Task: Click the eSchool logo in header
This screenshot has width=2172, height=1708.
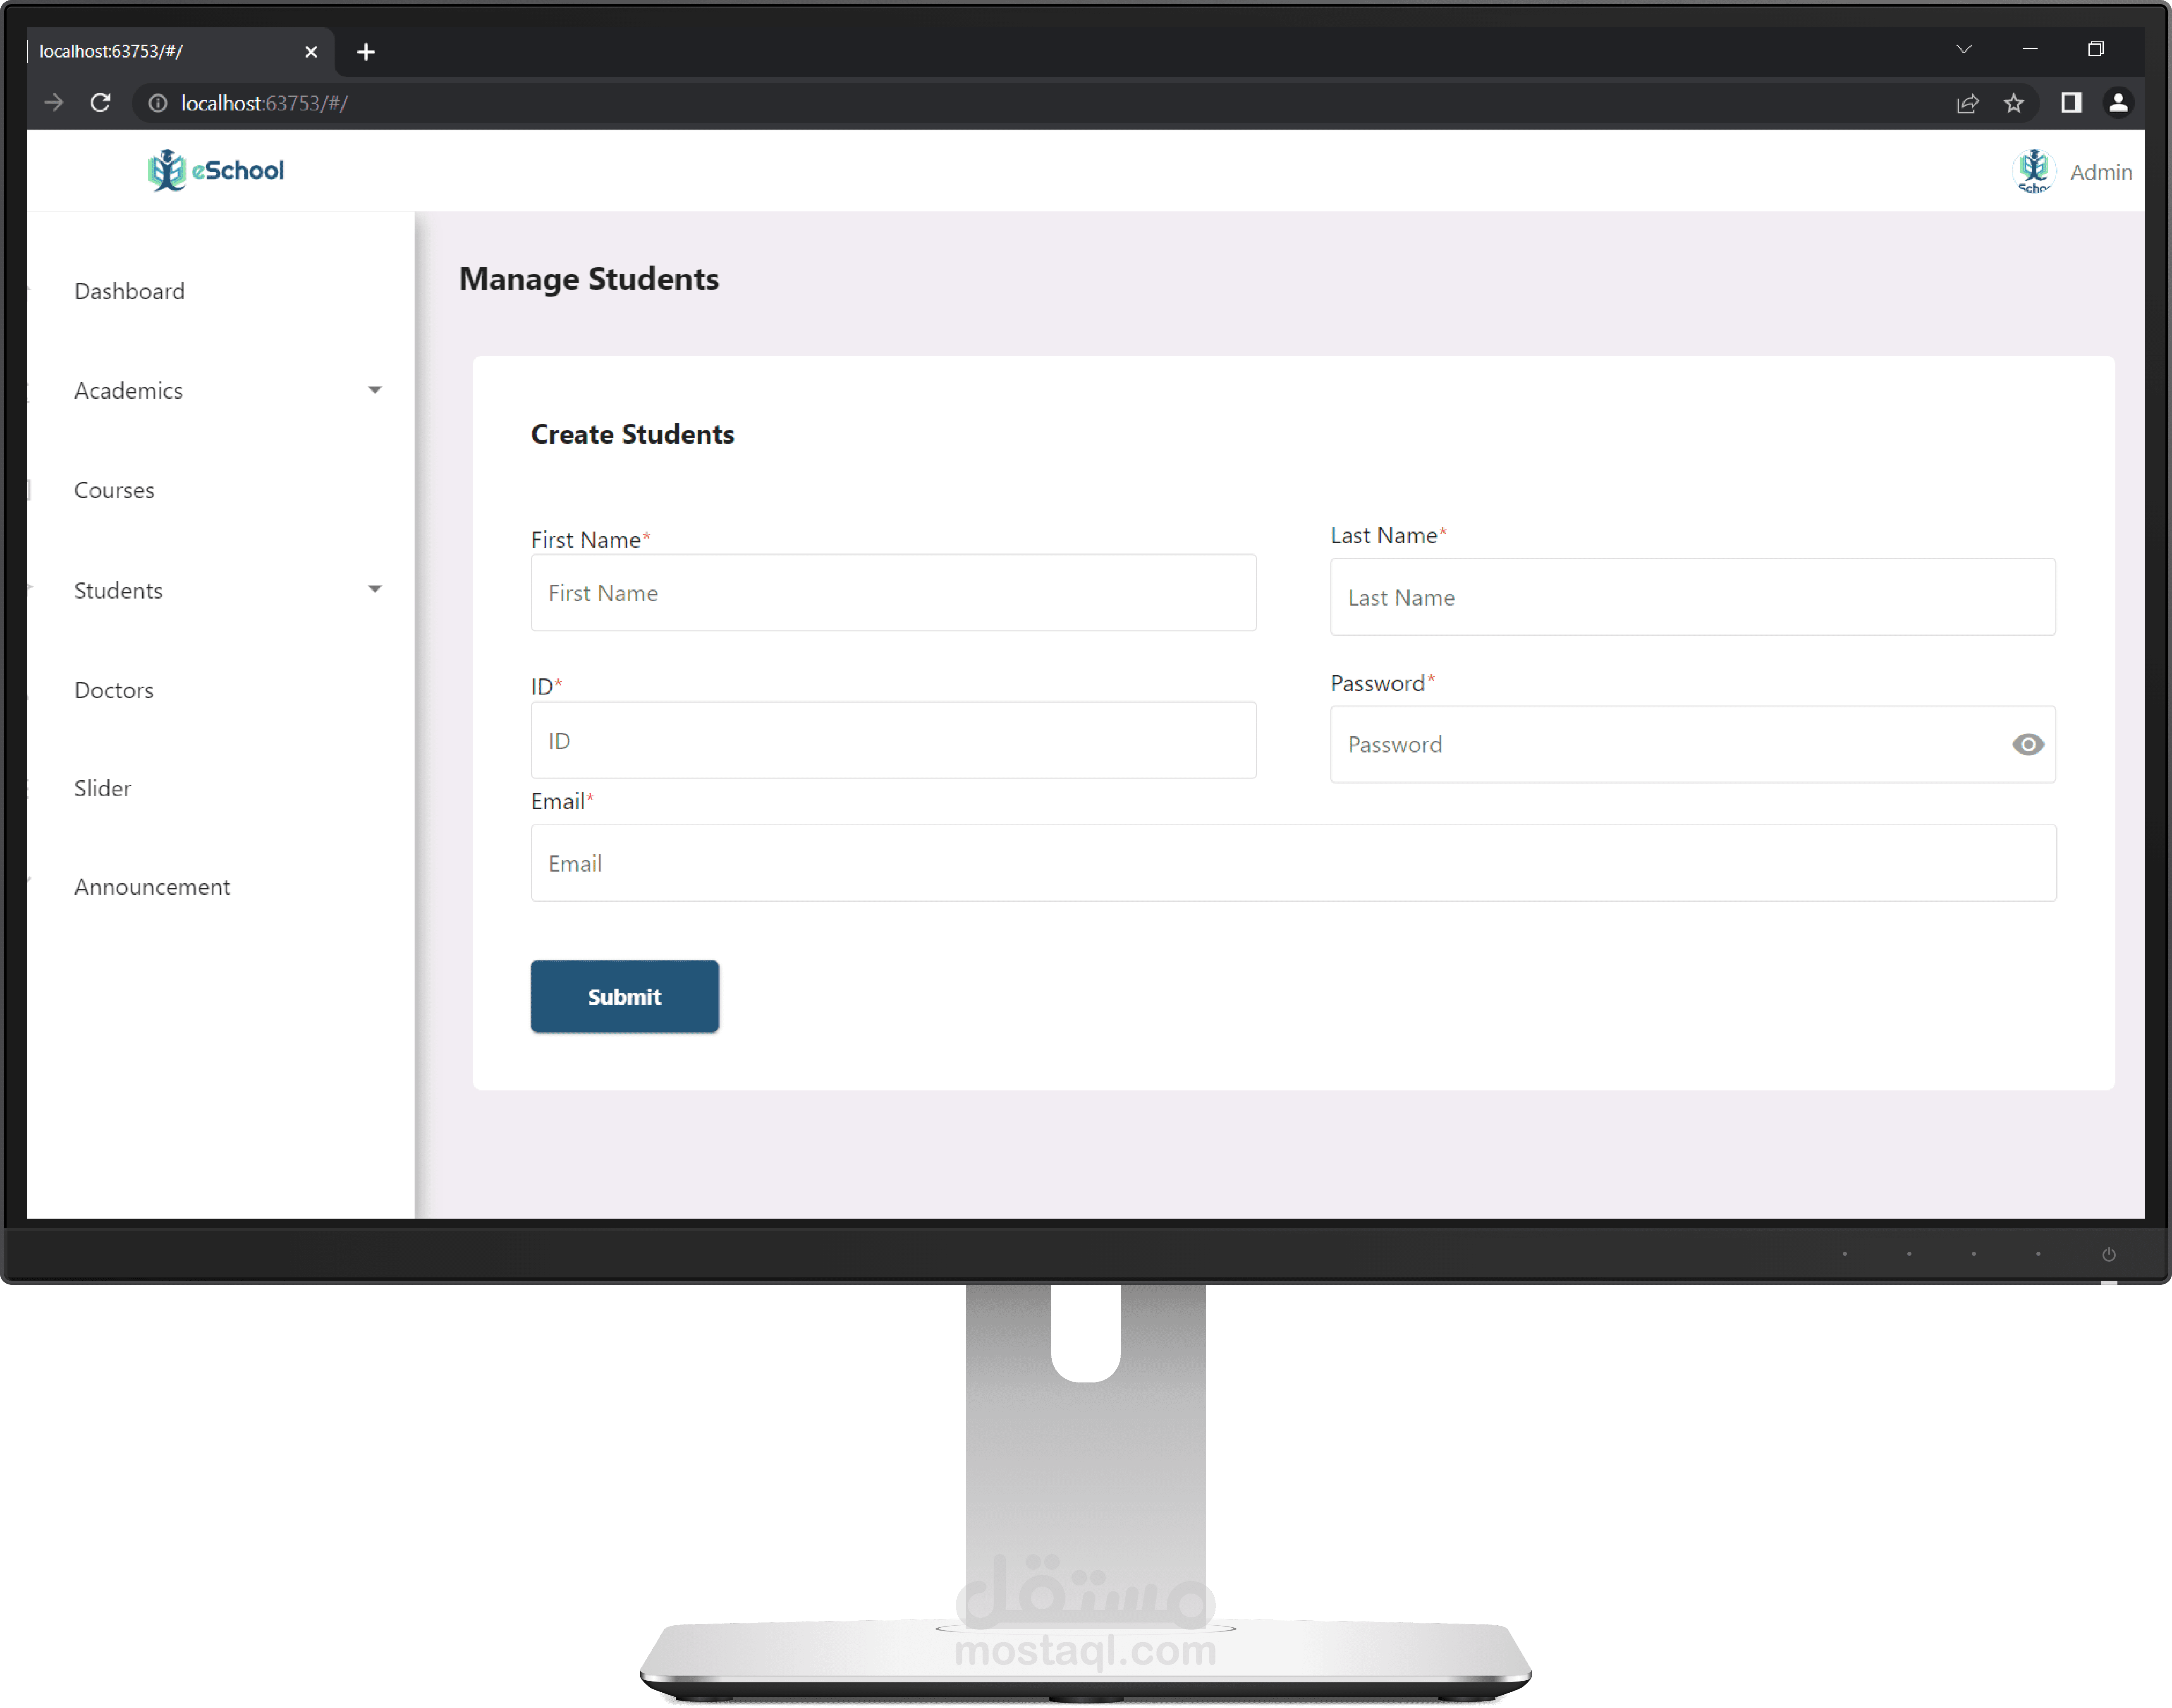Action: click(216, 170)
